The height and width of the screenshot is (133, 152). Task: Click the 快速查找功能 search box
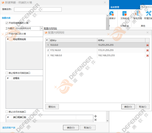146,7
